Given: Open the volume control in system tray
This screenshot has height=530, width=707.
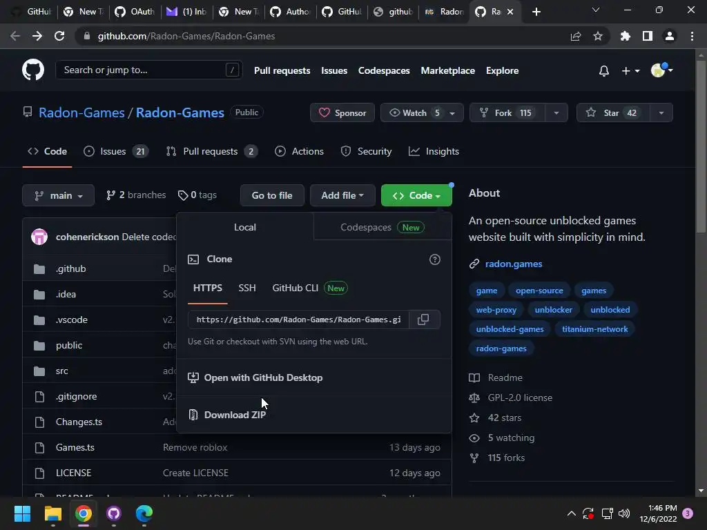Looking at the screenshot, I should pyautogui.click(x=624, y=513).
